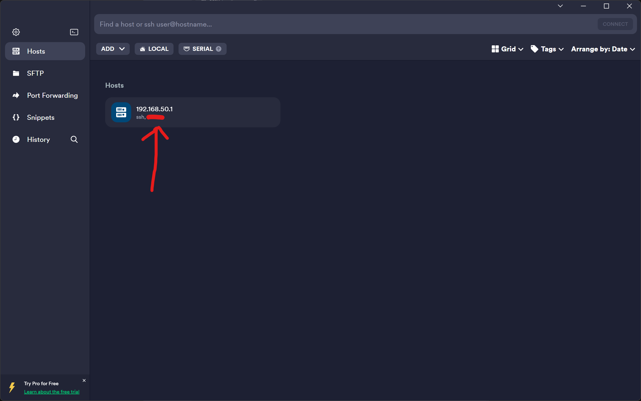
Task: Expand the title bar chevron menu
Action: (560, 6)
